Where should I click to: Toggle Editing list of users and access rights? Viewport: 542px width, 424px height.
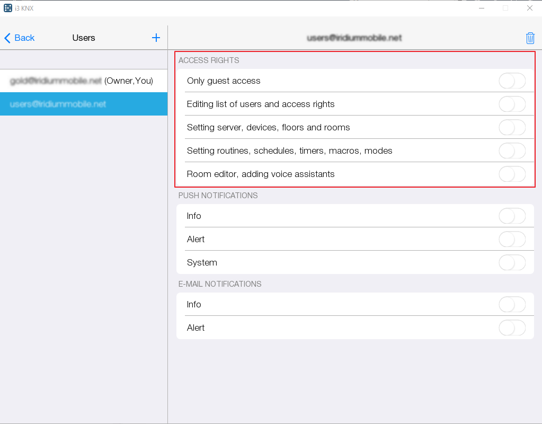pos(512,104)
